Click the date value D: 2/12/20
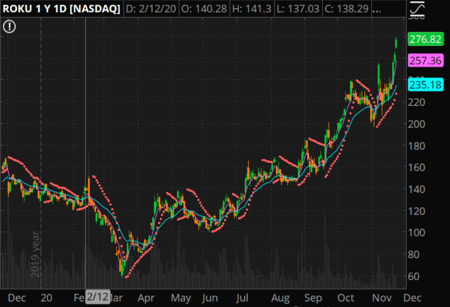This screenshot has width=450, height=307. tap(151, 9)
